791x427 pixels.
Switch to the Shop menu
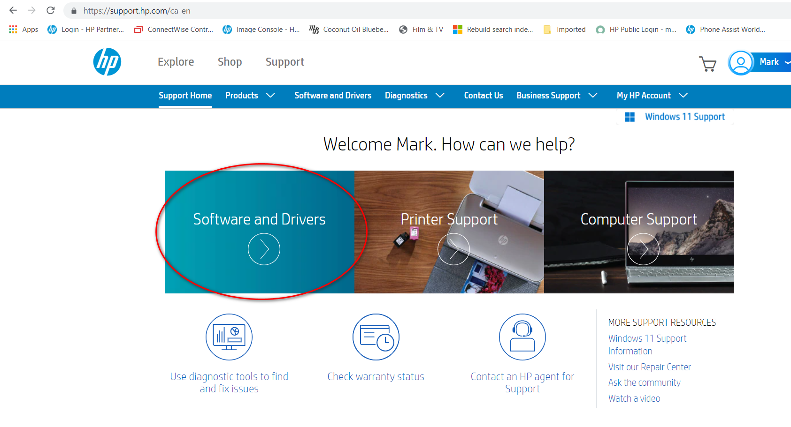point(230,61)
